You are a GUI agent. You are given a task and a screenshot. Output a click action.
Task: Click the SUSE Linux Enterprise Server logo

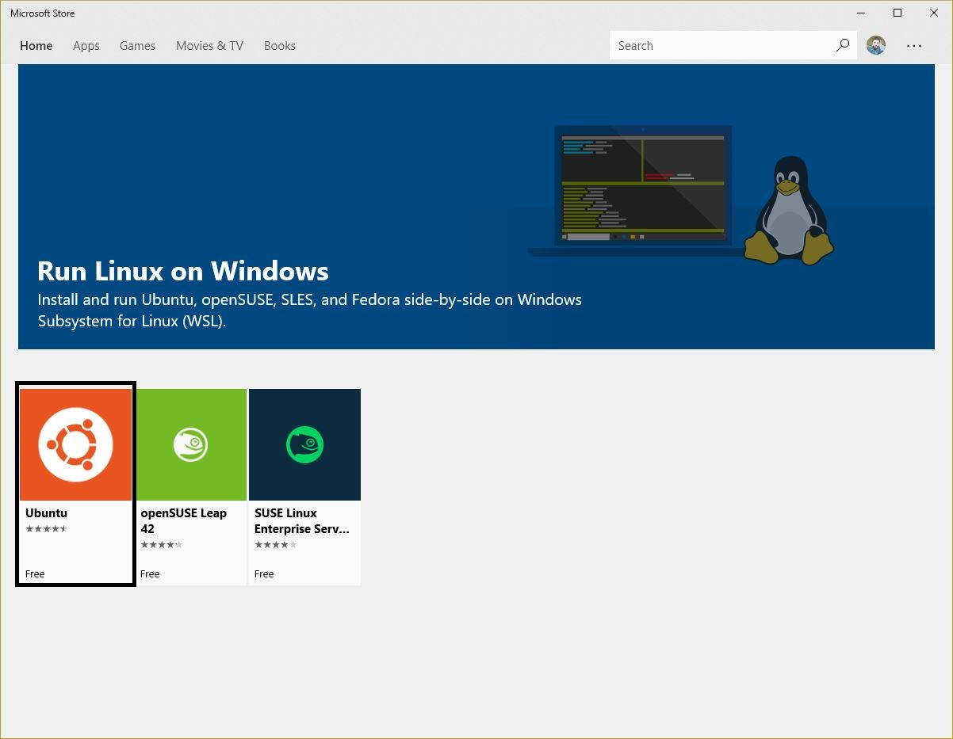(x=304, y=444)
